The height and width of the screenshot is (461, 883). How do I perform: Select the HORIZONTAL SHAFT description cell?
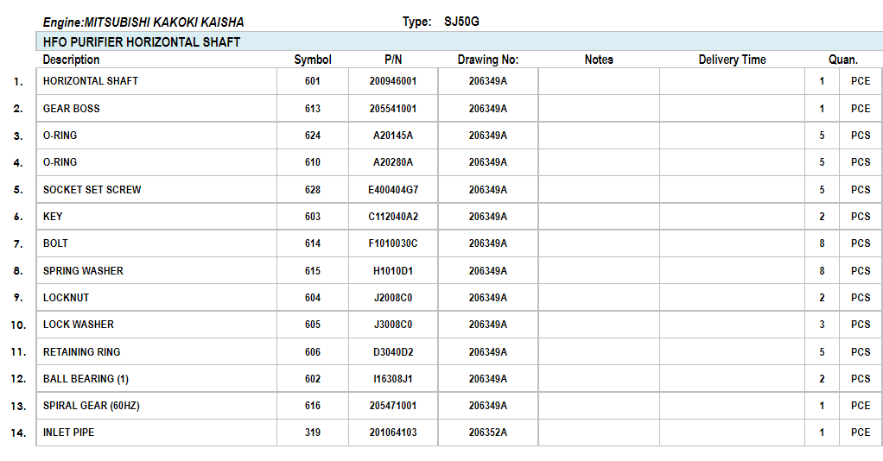(156, 81)
